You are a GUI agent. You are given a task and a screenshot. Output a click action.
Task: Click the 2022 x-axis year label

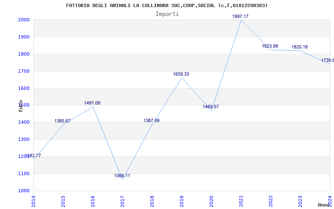[x=271, y=201]
